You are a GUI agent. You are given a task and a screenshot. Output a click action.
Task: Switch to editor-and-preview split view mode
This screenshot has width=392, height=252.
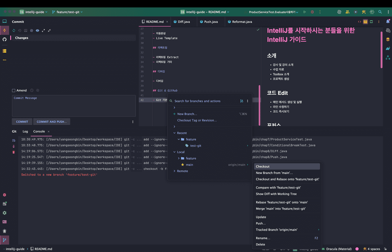tap(366, 22)
